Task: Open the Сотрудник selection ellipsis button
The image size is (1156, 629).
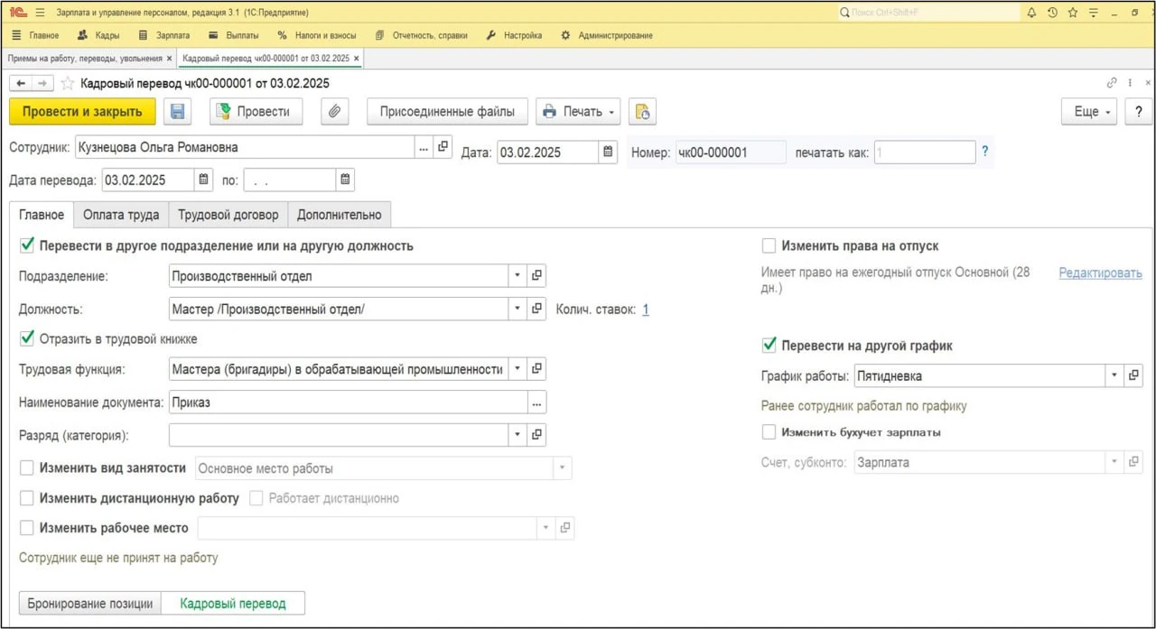Action: click(424, 147)
